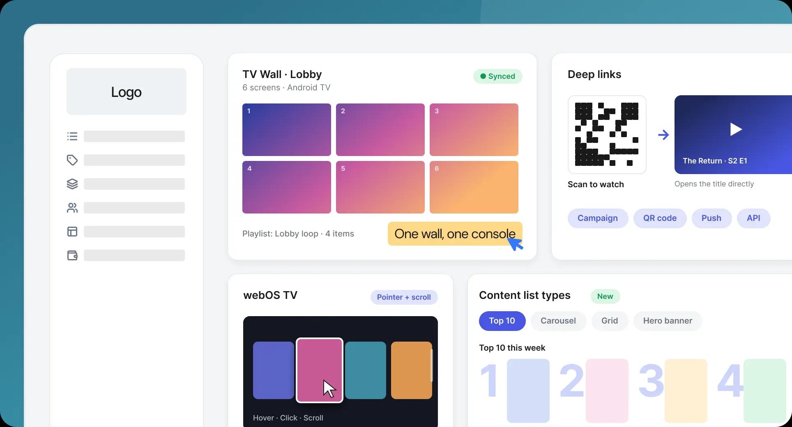The width and height of the screenshot is (792, 427).
Task: Click the Logo placeholder in the sidebar
Action: pos(127,92)
